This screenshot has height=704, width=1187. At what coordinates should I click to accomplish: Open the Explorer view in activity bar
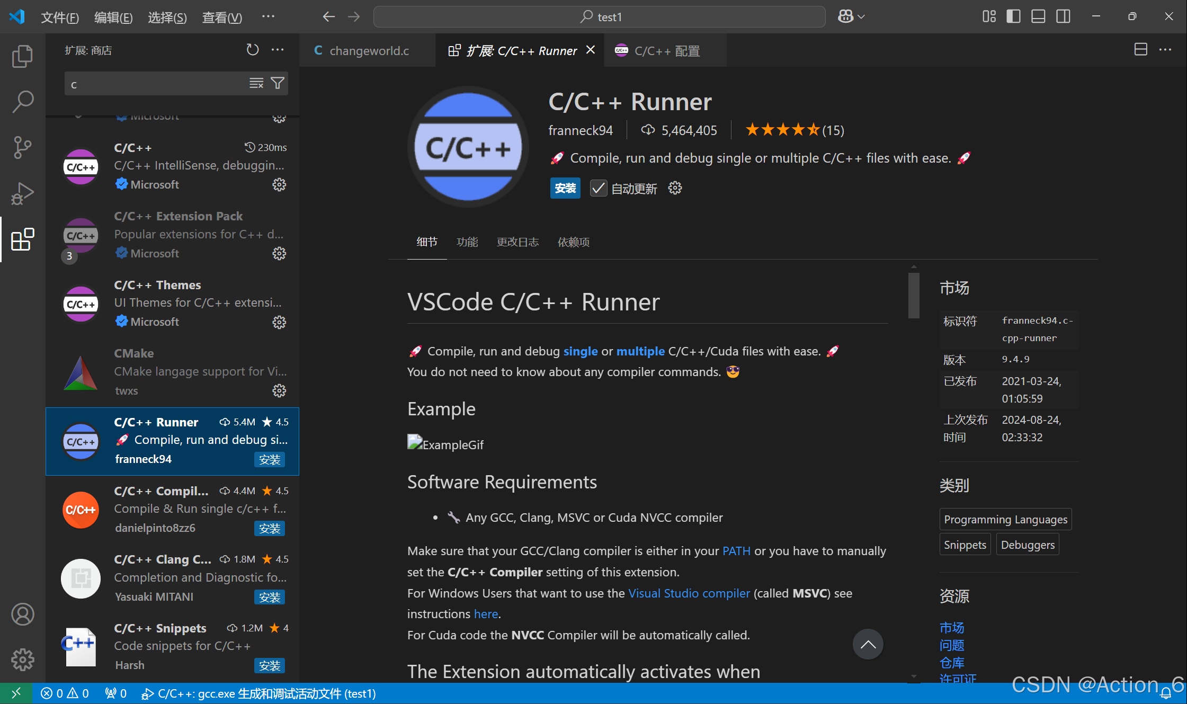22,56
